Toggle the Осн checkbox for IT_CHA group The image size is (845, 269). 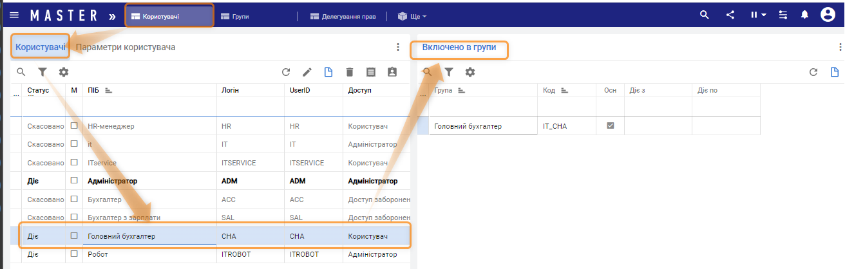pos(610,126)
